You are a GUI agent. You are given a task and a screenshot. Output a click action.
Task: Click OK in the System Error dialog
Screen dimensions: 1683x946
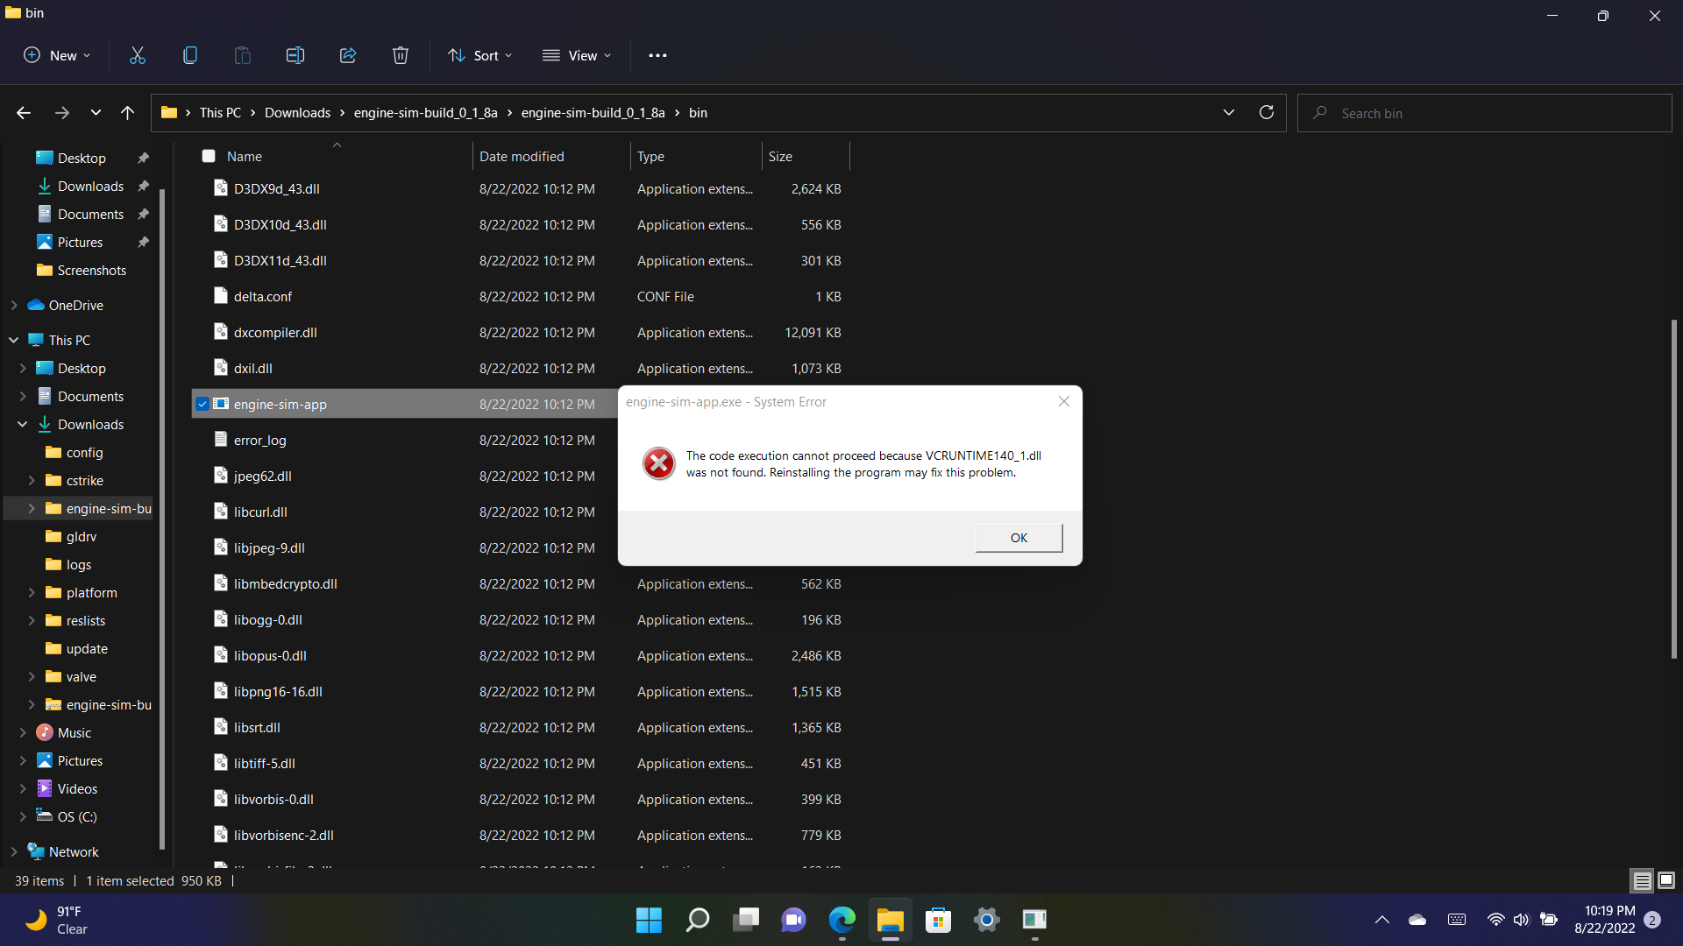[1019, 538]
